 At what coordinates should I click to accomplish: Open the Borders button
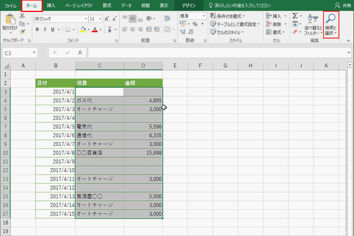67,29
